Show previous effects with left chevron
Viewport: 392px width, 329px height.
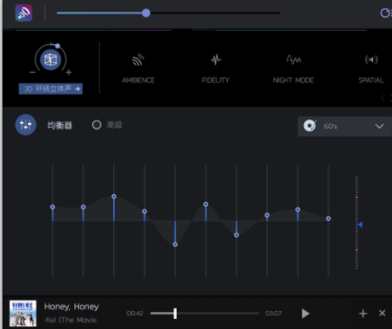click(x=383, y=98)
